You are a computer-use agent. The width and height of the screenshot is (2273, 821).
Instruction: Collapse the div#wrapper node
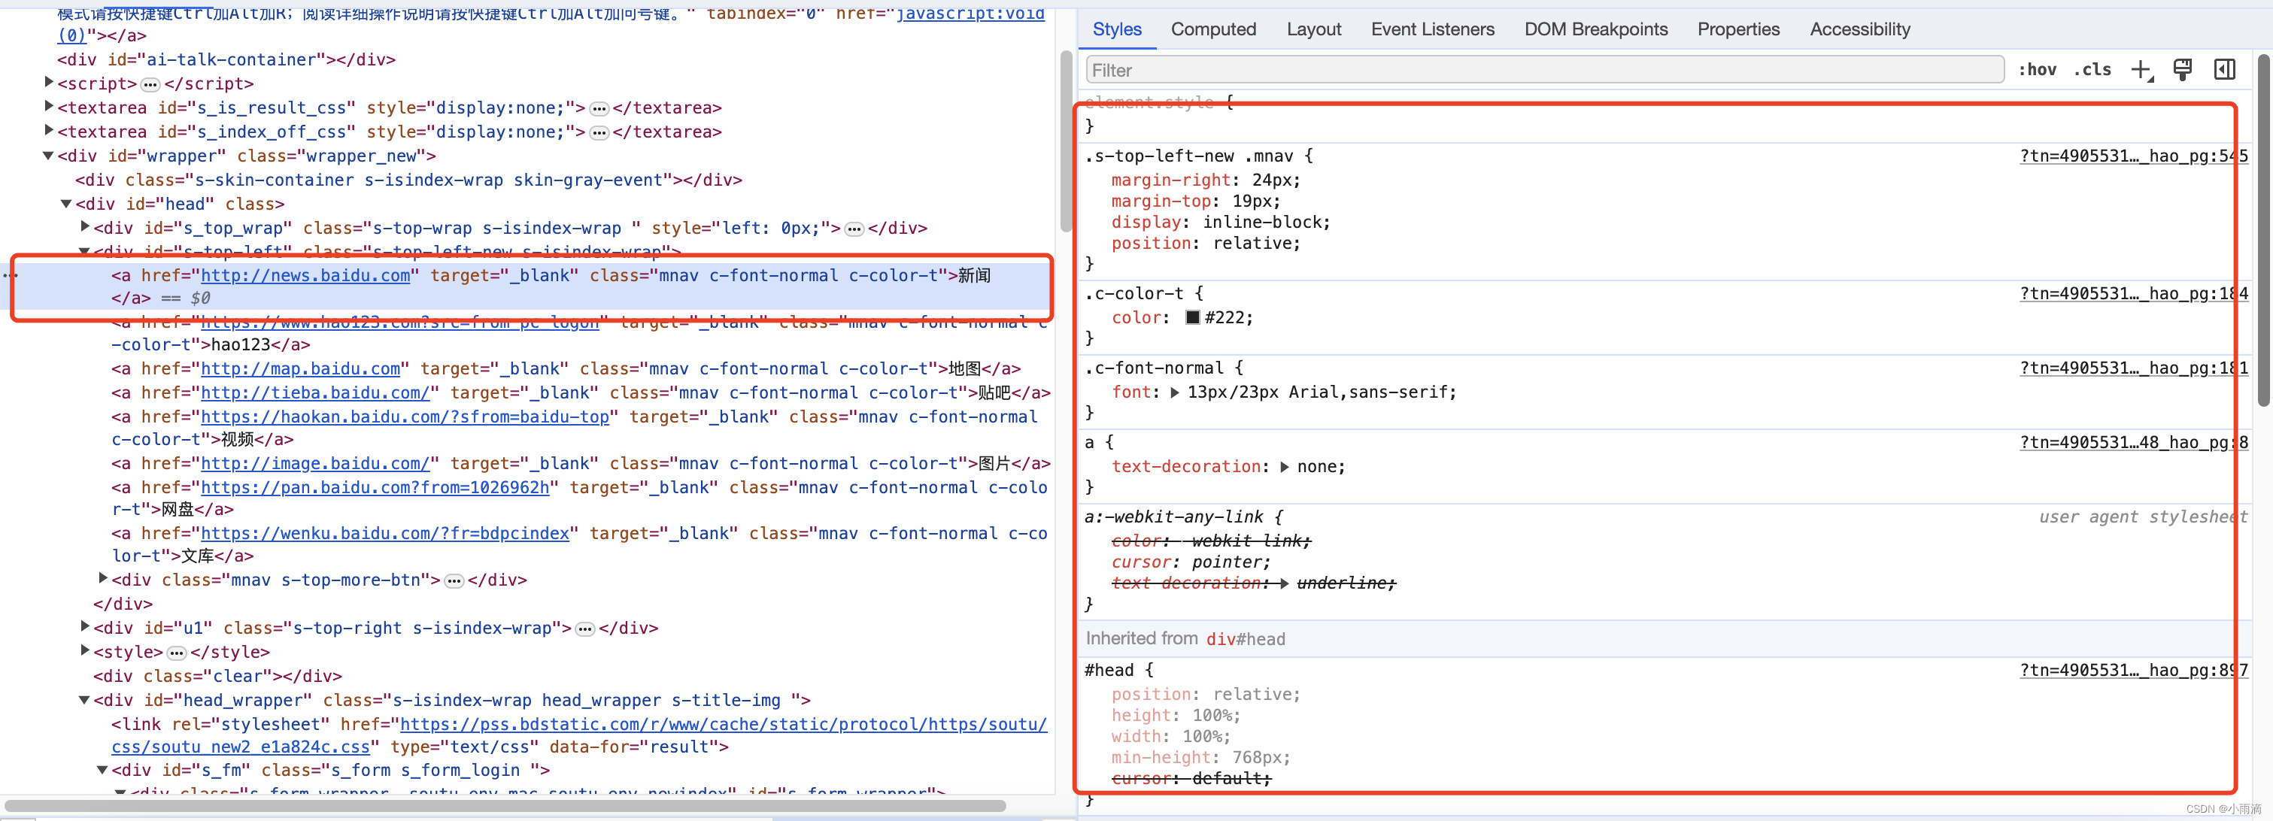49,155
